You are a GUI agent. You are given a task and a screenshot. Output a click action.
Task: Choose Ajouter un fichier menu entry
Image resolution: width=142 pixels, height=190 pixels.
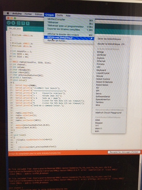pos(57,41)
